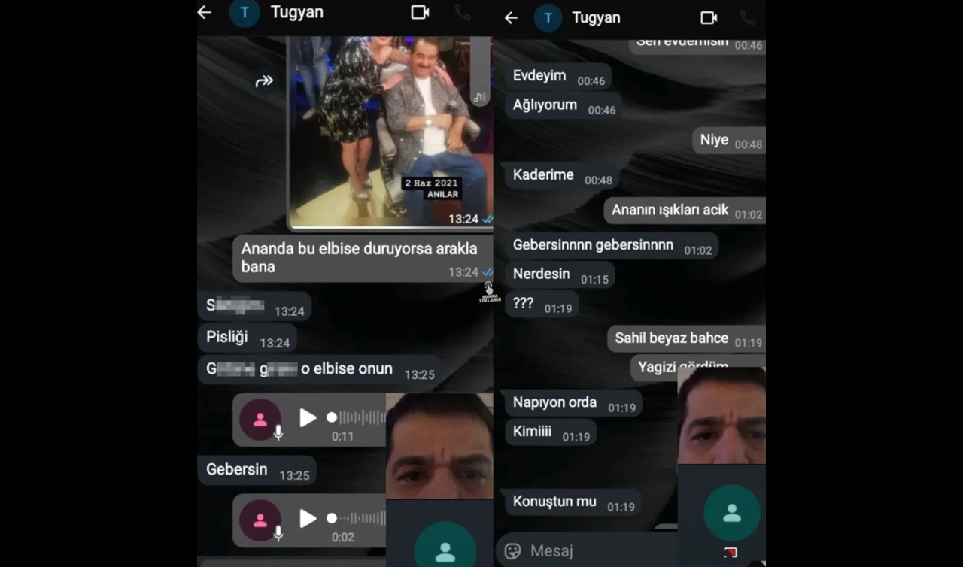Image resolution: width=963 pixels, height=567 pixels.
Task: Start video call in left chat header
Action: pyautogui.click(x=420, y=12)
